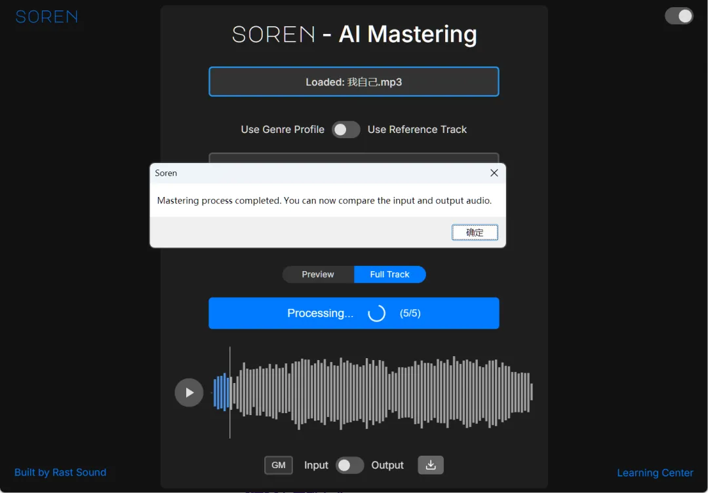Viewport: 708px width, 493px height.
Task: Seek within the audio waveform
Action: pyautogui.click(x=372, y=392)
